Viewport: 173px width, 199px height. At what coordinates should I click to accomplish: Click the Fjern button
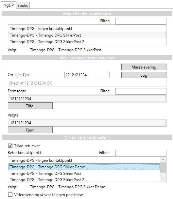[x=30, y=130]
